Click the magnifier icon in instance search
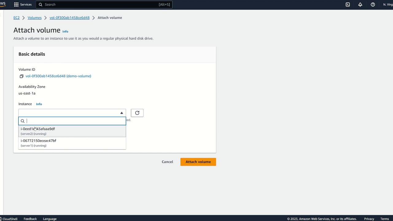 [22, 121]
